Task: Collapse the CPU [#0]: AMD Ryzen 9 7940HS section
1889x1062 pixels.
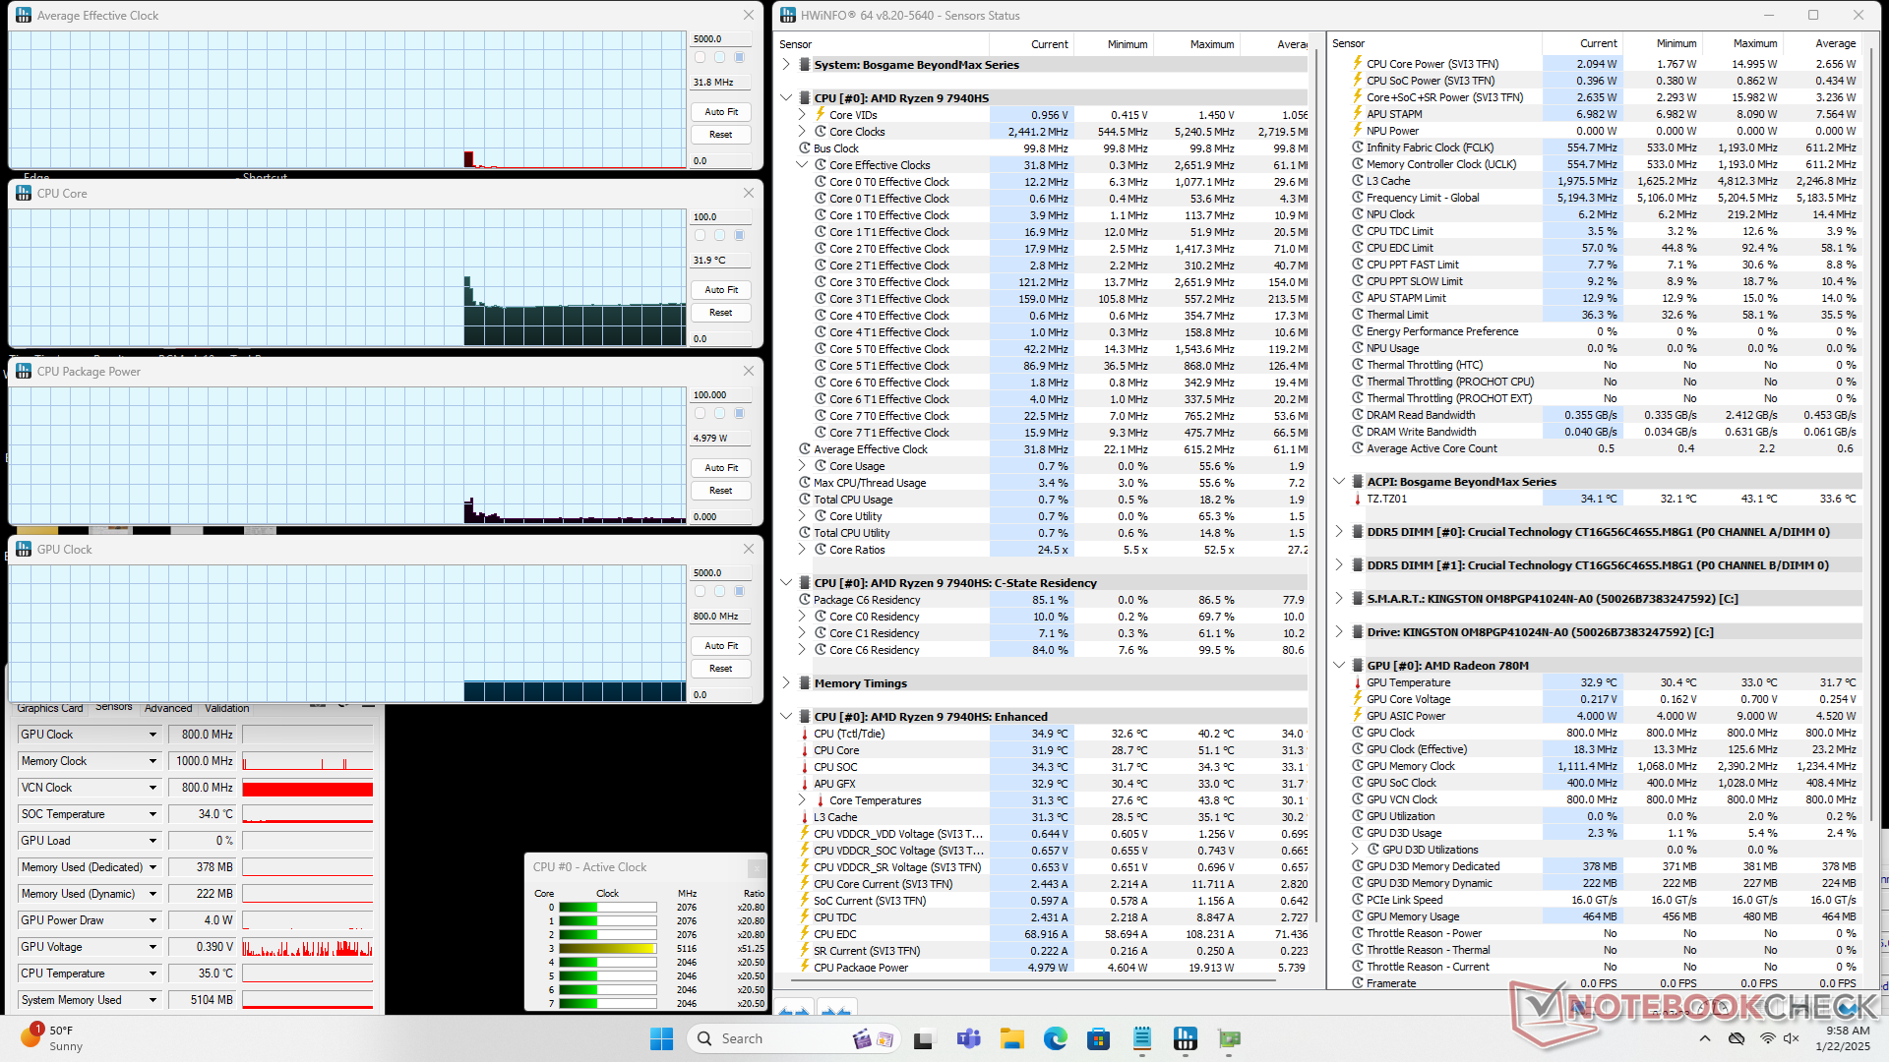Action: [x=786, y=98]
